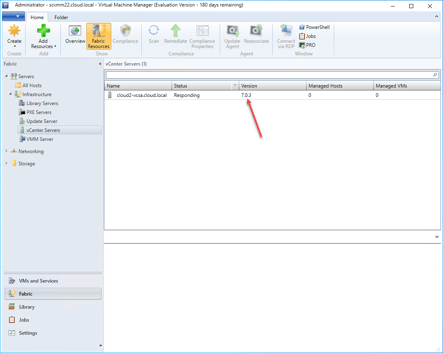Viewport: 443px width, 353px height.
Task: Open the VMs and Services workspace
Action: pos(53,281)
